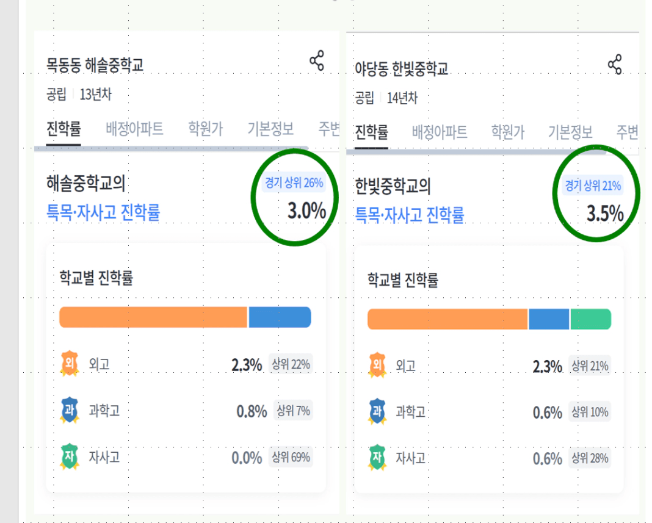Screen dimensions: 652x523
Task: Click green 자사고 badge in 한빛중학교 card
Action: (377, 458)
